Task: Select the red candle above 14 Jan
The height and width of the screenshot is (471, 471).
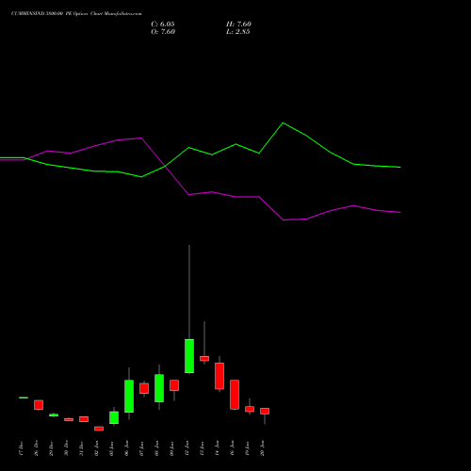Action: pos(219,376)
